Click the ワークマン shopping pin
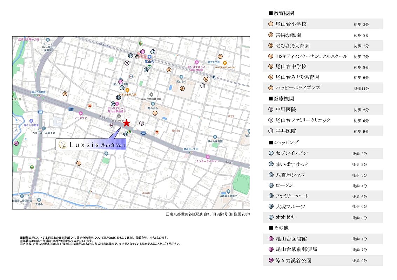The width and height of the screenshot is (397, 280). (81, 113)
